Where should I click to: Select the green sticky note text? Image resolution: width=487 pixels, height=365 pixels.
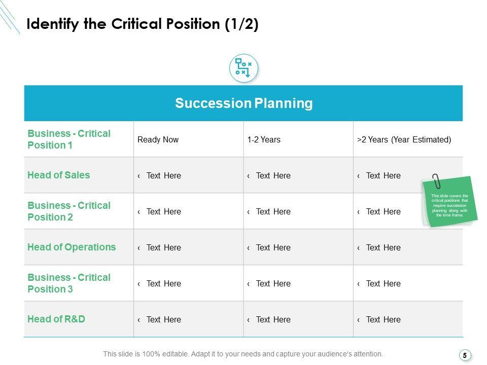click(x=449, y=205)
